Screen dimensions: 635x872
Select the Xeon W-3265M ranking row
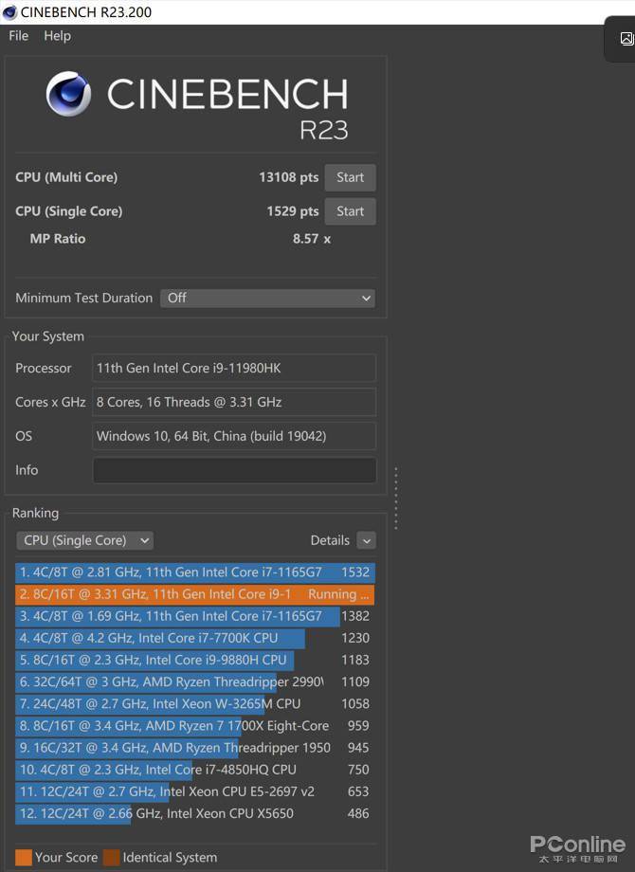195,704
